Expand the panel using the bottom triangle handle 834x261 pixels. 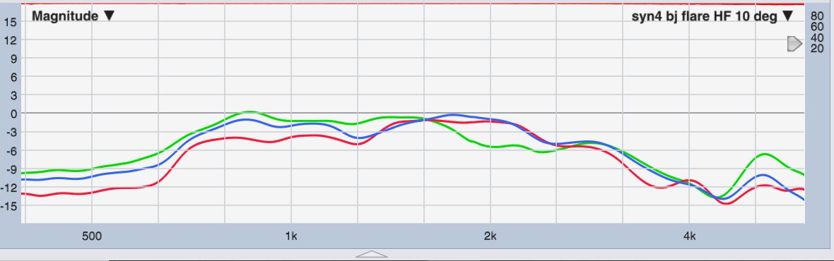pos(371,254)
